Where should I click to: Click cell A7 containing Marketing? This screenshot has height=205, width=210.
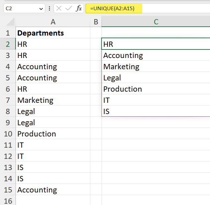53,100
